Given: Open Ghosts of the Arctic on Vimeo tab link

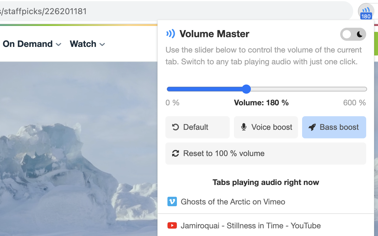Looking at the screenshot, I should [233, 202].
